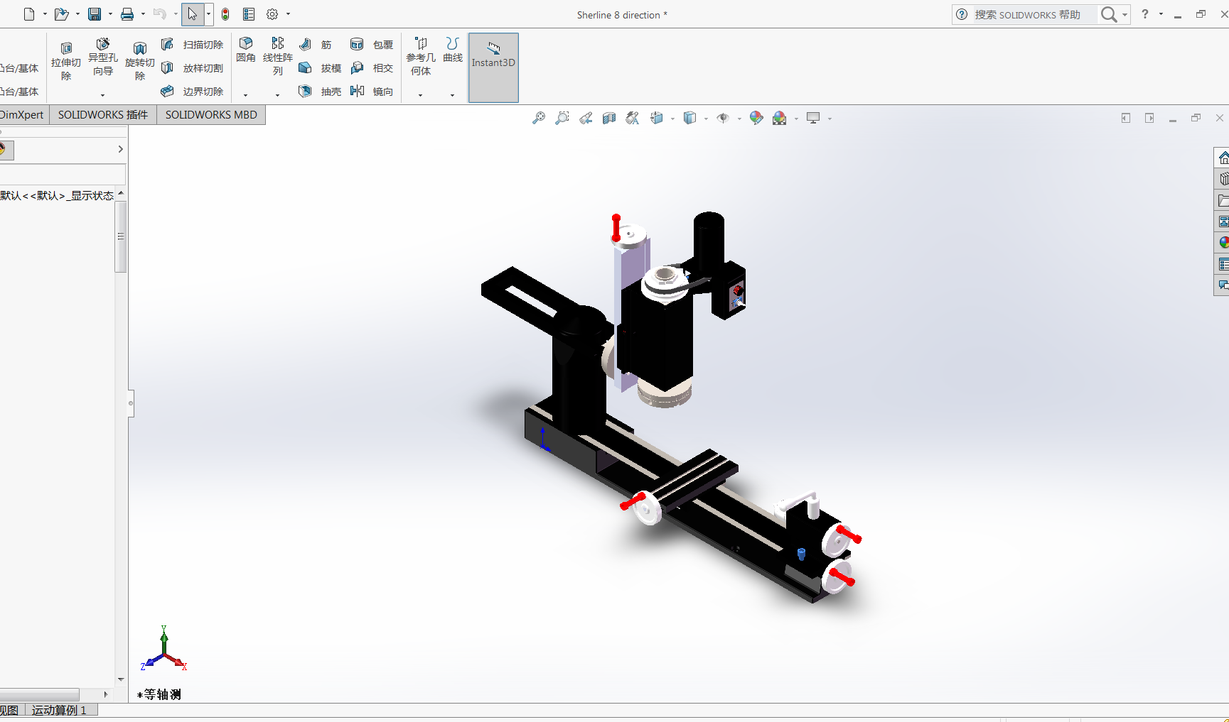This screenshot has height=722, width=1229.
Task: Open the Reference Geometry (参考几何体) dropdown
Action: (420, 94)
